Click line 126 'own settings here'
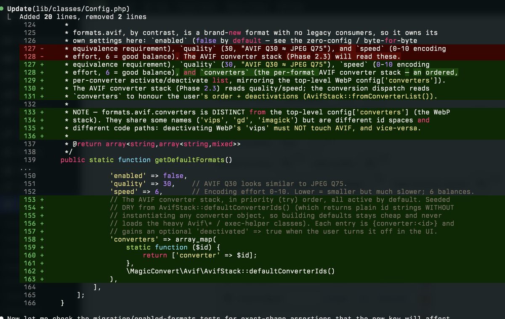The image size is (505, 319). 241,40
